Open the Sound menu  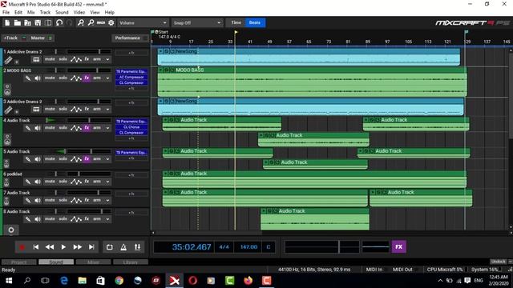62,12
